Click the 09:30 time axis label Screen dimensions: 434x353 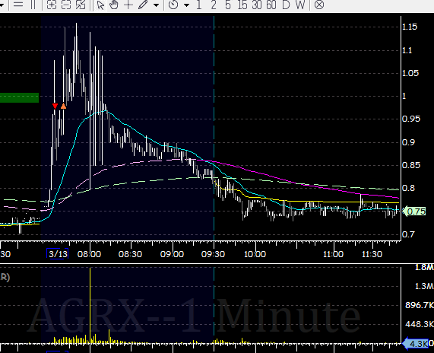click(x=213, y=254)
